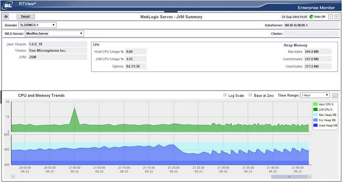The width and height of the screenshot is (342, 182).
Task: Enable the Base at Zero checkbox
Action: click(251, 95)
